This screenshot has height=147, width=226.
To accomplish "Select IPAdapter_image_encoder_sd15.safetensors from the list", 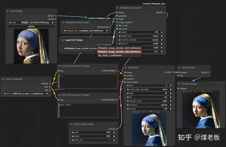I will pyautogui.click(x=120, y=48).
